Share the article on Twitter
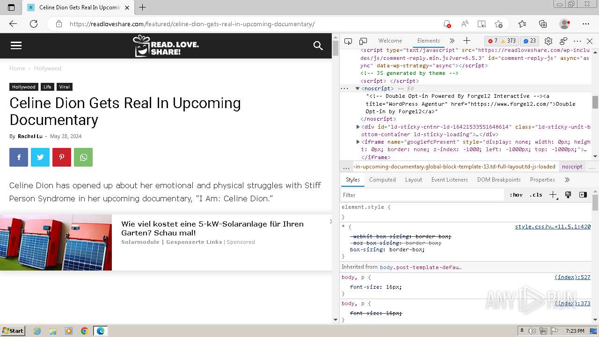Viewport: 599px width, 337px height. click(x=40, y=157)
